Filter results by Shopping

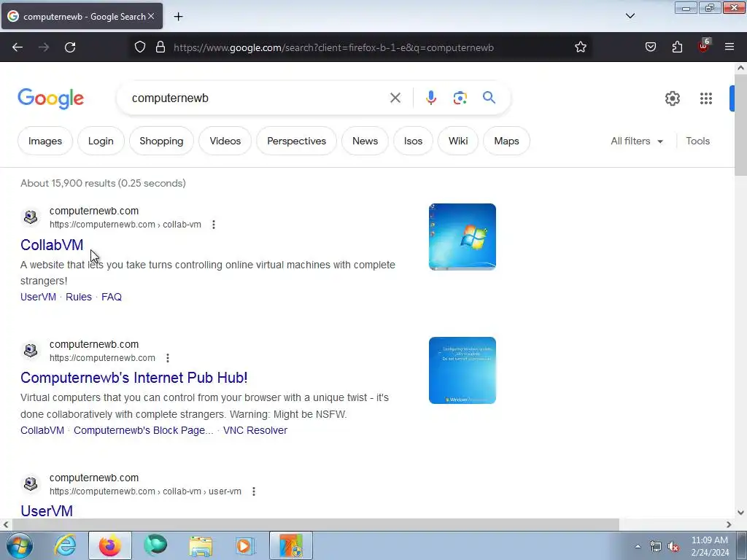pos(161,141)
